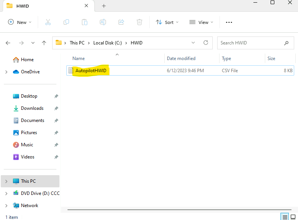
Task: Click the Paste clipboard icon
Action: pyautogui.click(x=84, y=22)
